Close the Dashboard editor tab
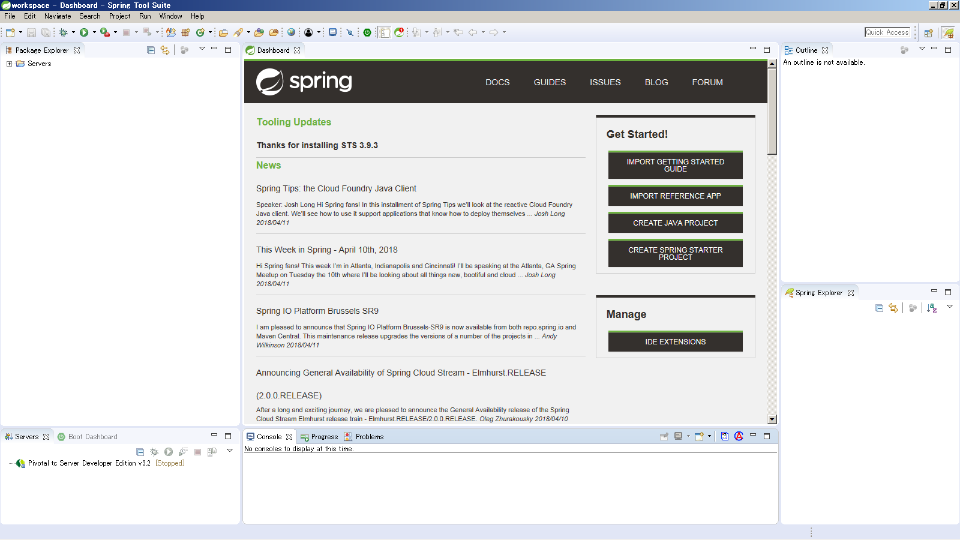Screen dimensions: 960x540 click(x=297, y=50)
